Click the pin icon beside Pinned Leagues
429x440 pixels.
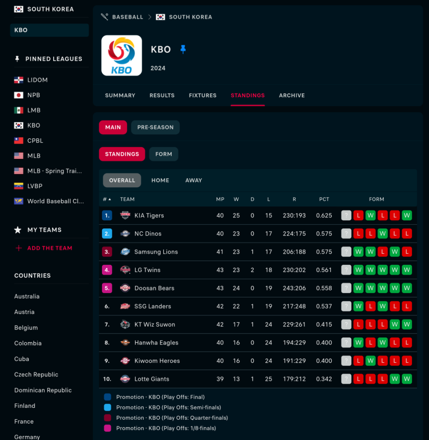(x=17, y=59)
